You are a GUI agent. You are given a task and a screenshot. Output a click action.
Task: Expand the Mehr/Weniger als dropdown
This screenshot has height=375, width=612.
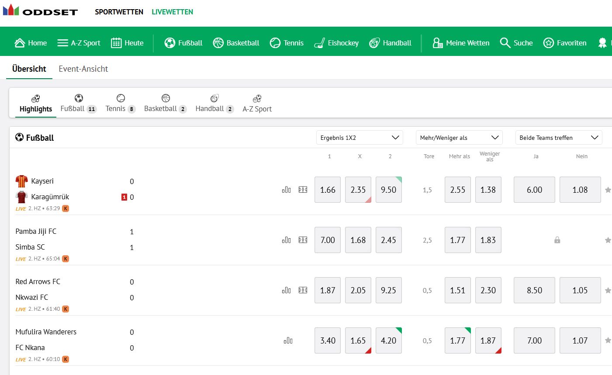point(459,137)
